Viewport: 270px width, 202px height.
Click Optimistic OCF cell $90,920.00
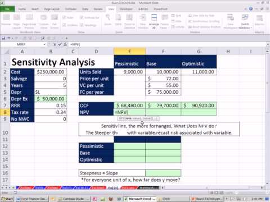click(x=199, y=105)
